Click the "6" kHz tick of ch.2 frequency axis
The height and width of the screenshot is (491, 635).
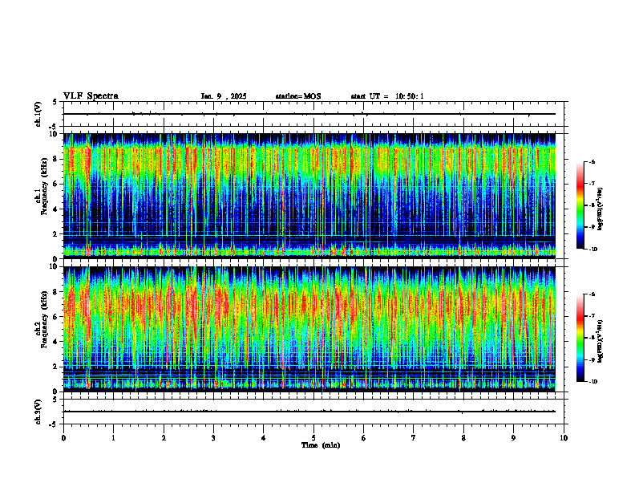[56, 317]
